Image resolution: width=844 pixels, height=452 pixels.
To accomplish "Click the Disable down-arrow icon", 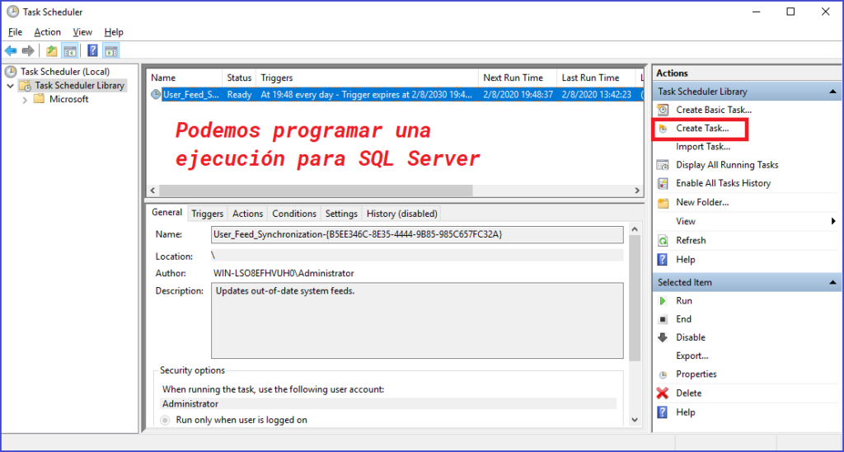I will (x=663, y=337).
